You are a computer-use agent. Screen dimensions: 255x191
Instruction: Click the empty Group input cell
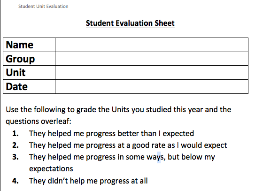coord(152,59)
